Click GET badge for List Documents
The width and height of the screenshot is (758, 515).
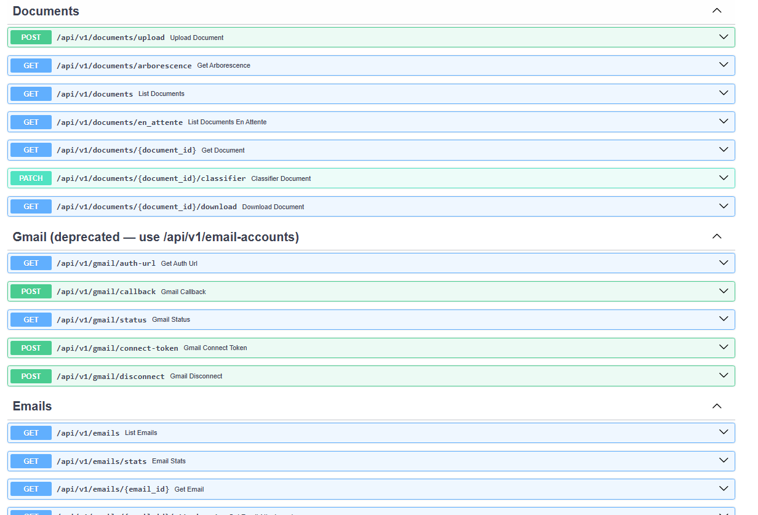[x=31, y=94]
